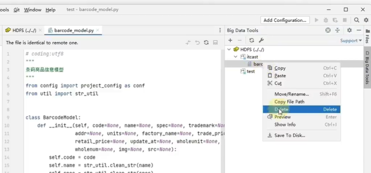371x173 pixels.
Task: Open Big Data Tools panel gear options
Action: 349,30
